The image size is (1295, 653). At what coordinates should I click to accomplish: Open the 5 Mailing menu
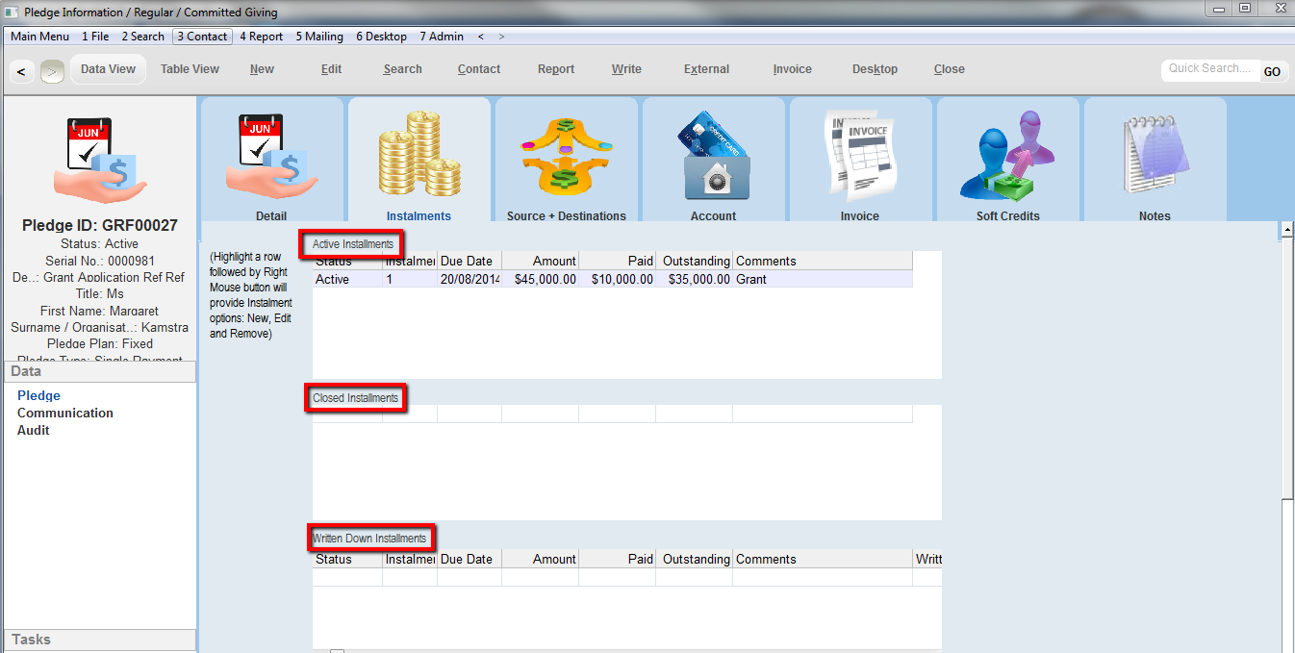pos(318,37)
